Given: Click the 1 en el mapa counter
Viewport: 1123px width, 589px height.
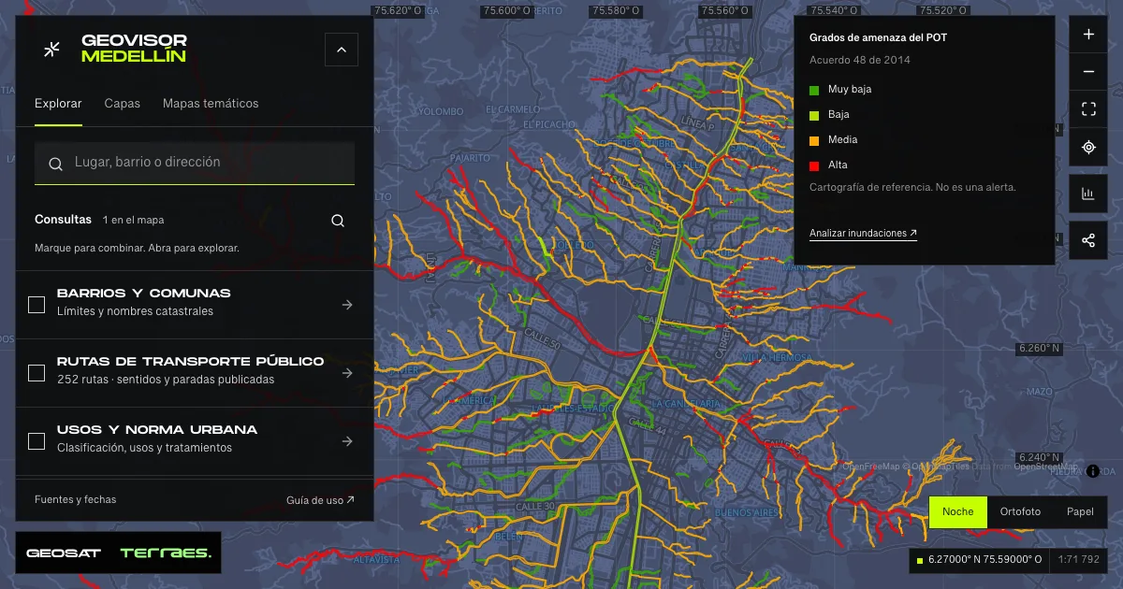Looking at the screenshot, I should [x=134, y=221].
